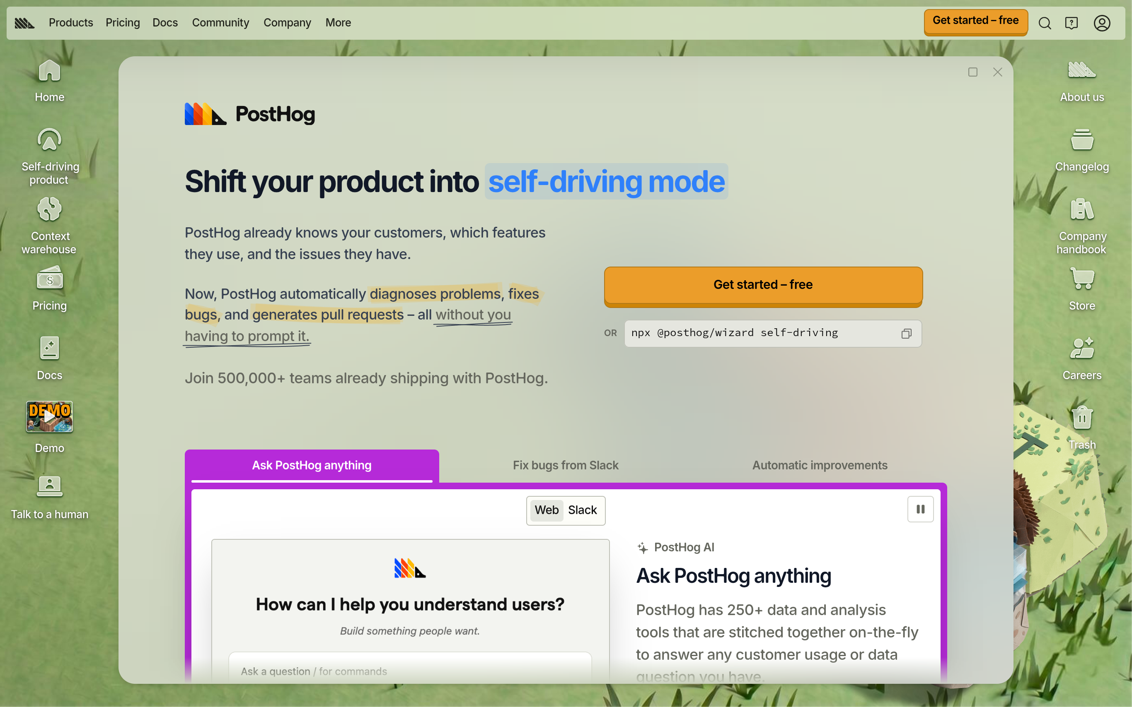Click the large Get started – free button

pyautogui.click(x=763, y=286)
